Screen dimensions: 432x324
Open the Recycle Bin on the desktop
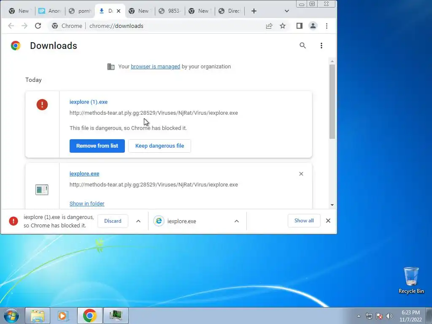pos(411,280)
